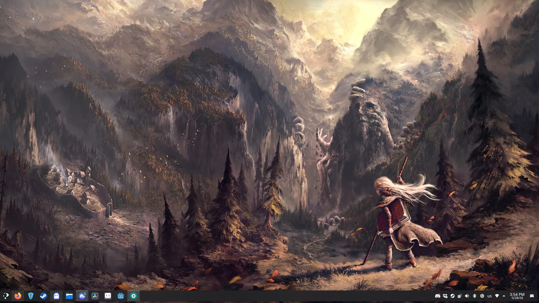Open the Bluetooth tray menu
The height and width of the screenshot is (303, 539).
(475, 296)
